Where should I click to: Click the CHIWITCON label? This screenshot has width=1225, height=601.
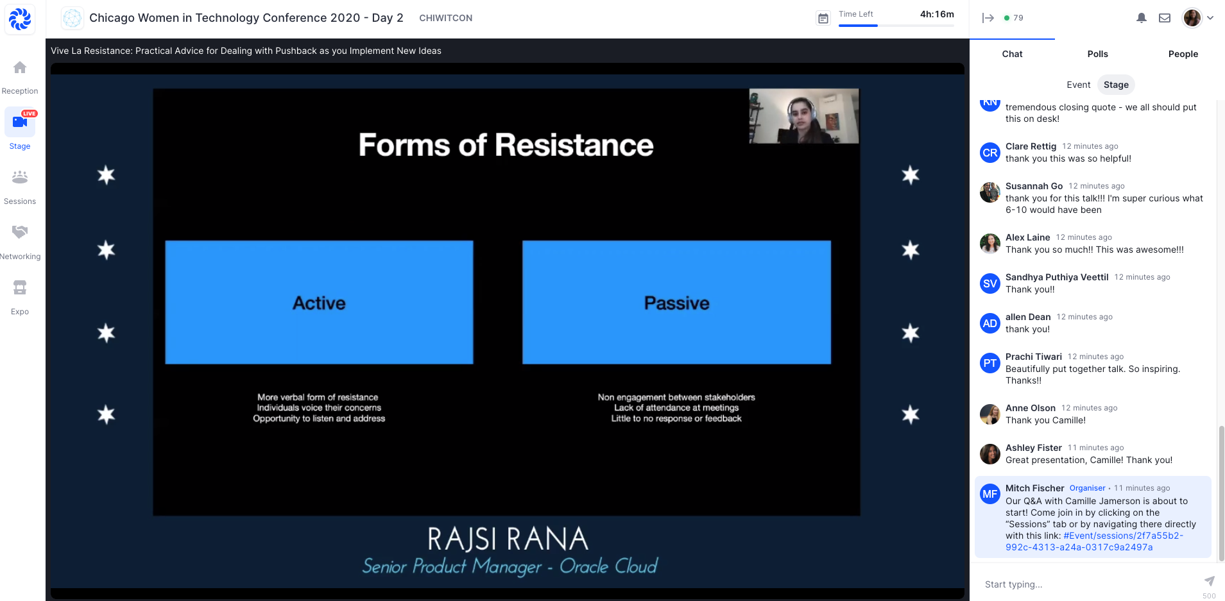point(445,18)
